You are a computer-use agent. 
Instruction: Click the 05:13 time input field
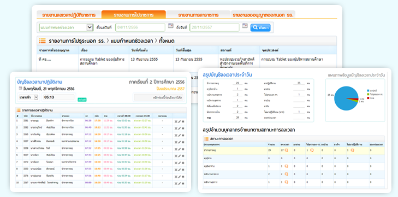(x=58, y=97)
